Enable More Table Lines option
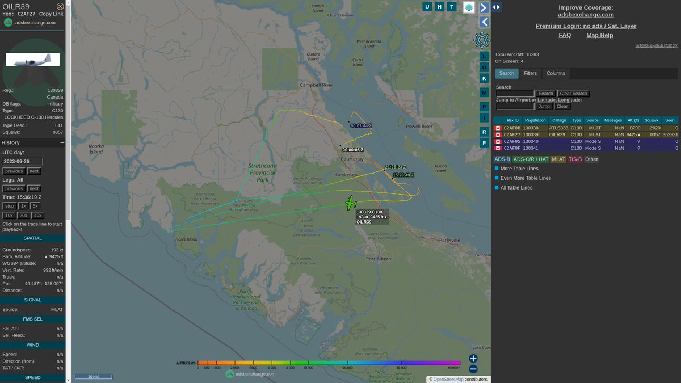Viewport: 681px width, 383px height. point(497,169)
